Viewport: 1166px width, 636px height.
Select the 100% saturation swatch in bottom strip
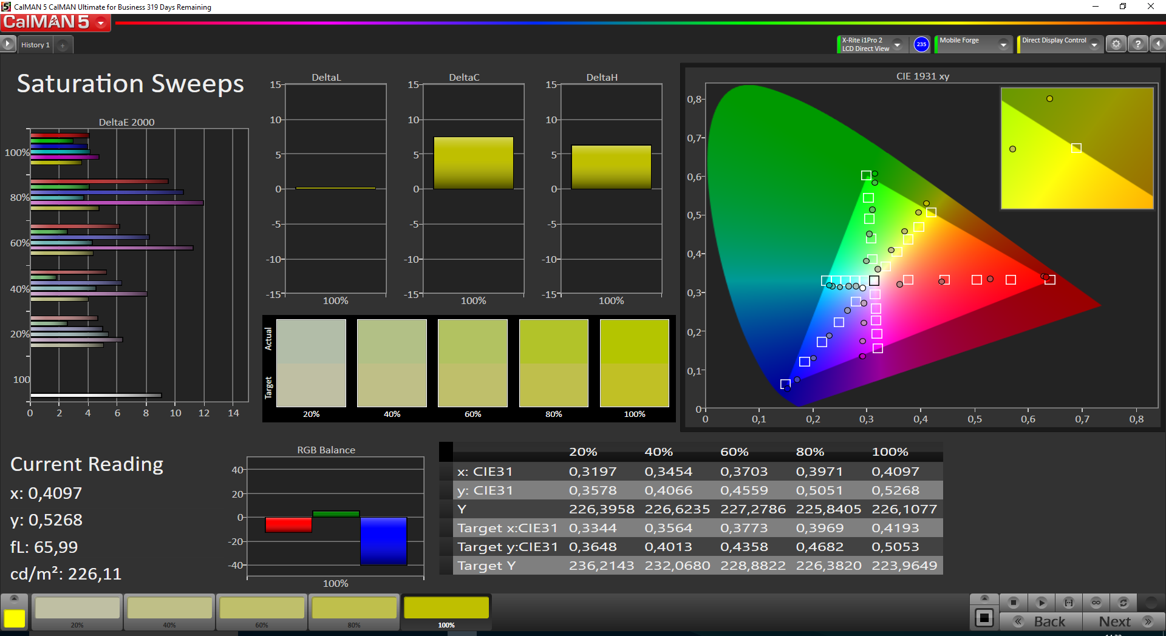446,612
